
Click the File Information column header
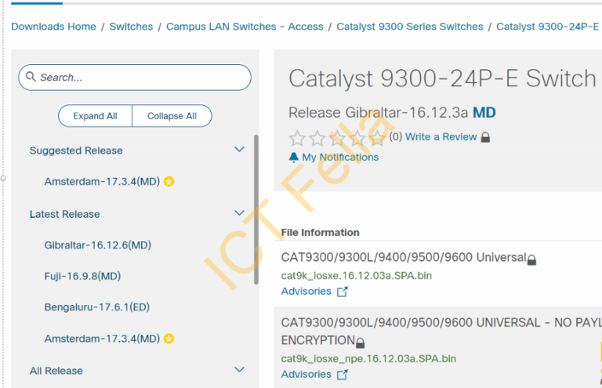coord(320,233)
